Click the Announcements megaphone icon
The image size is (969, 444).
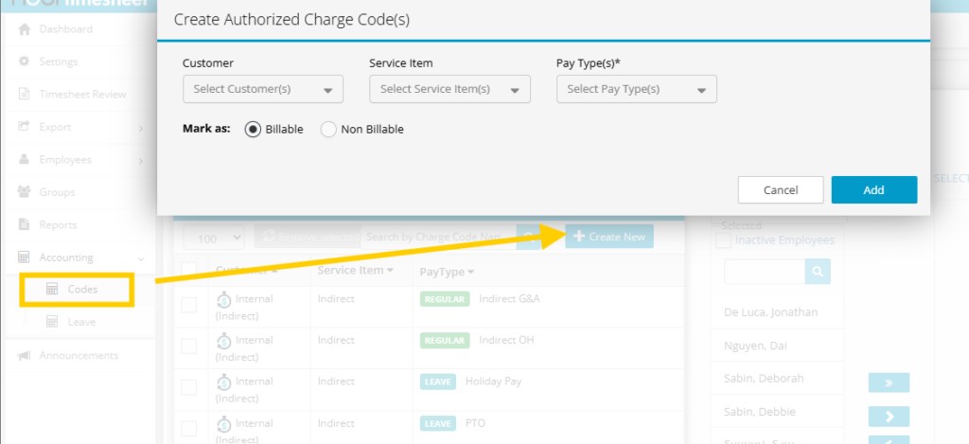(x=25, y=355)
